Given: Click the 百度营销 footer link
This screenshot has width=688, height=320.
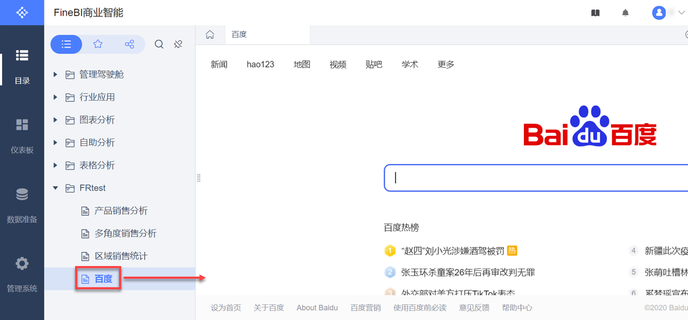Looking at the screenshot, I should (x=366, y=307).
